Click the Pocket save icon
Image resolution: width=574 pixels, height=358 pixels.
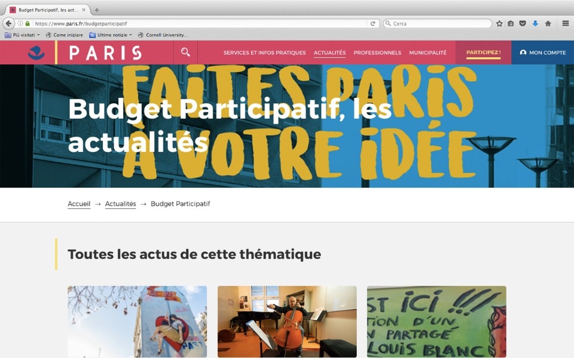tap(523, 23)
